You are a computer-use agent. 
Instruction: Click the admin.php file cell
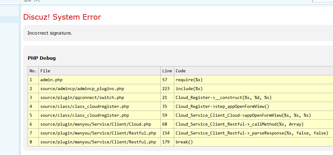click(51, 80)
